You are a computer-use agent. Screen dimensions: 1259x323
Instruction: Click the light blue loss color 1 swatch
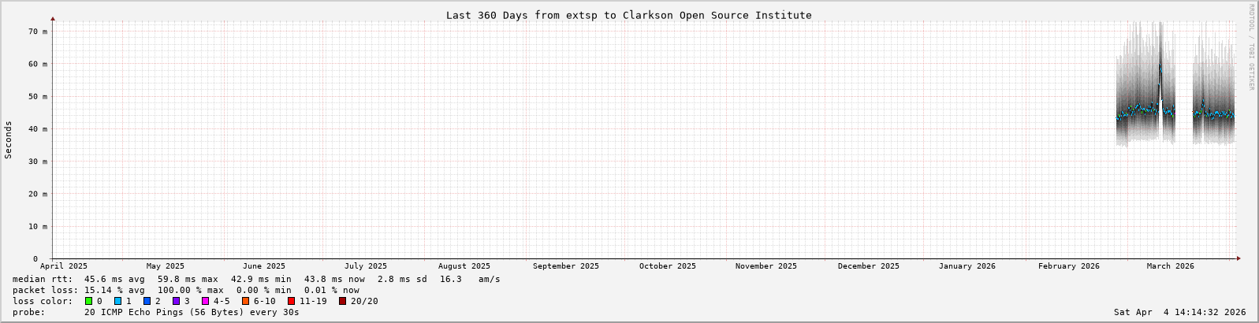pyautogui.click(x=117, y=301)
